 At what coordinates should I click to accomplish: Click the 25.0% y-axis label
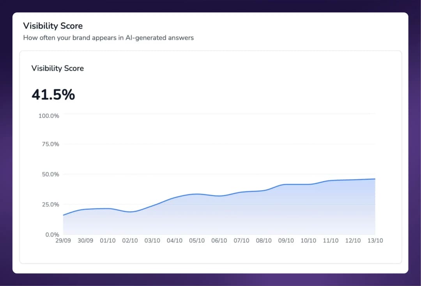(x=50, y=204)
